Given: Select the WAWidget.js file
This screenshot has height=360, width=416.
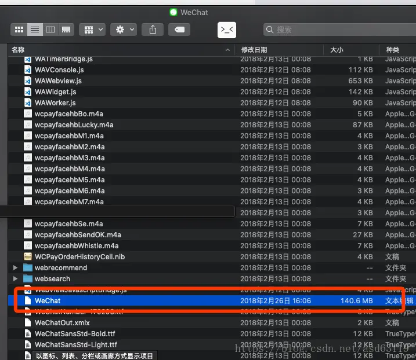Looking at the screenshot, I should 56,92.
